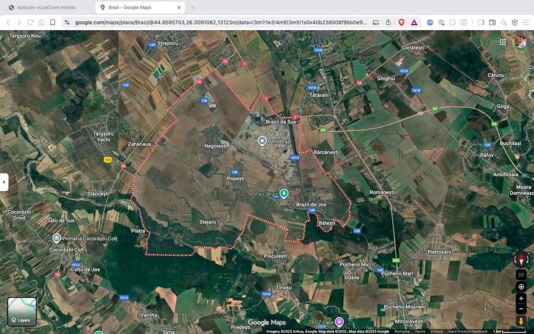The height and width of the screenshot is (334, 534).
Task: Click the Pisculești label
Action: [x=275, y=256]
